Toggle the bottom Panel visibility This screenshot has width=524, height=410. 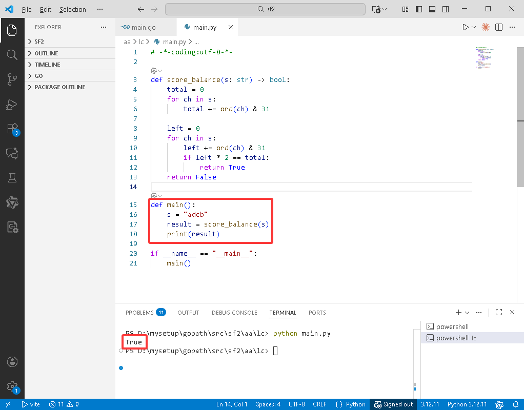point(432,9)
